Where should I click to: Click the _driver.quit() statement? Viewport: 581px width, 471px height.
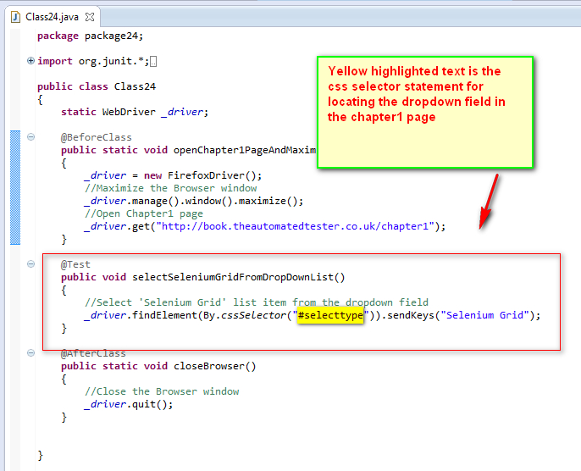pyautogui.click(x=129, y=404)
